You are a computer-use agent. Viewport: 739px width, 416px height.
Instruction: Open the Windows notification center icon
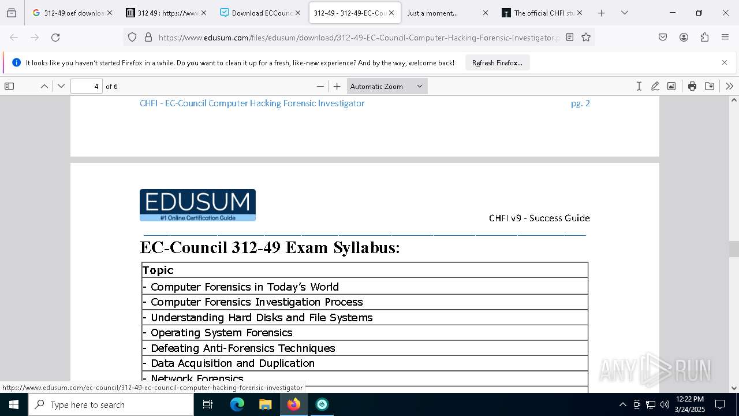(x=721, y=404)
